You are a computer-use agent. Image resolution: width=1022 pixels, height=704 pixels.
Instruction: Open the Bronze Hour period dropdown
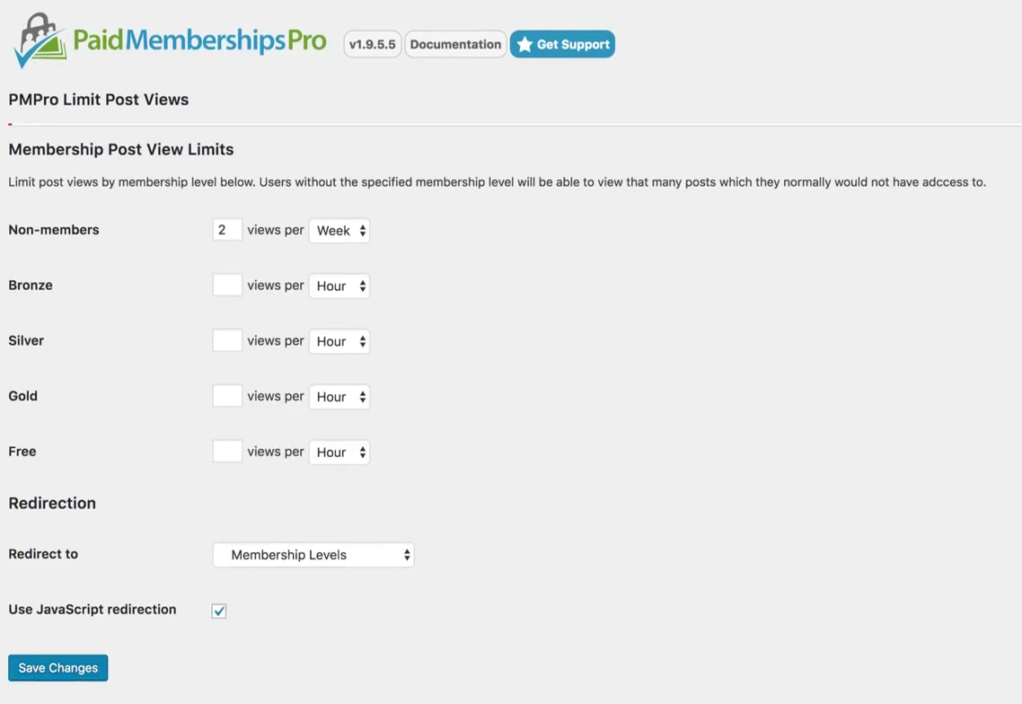[339, 286]
